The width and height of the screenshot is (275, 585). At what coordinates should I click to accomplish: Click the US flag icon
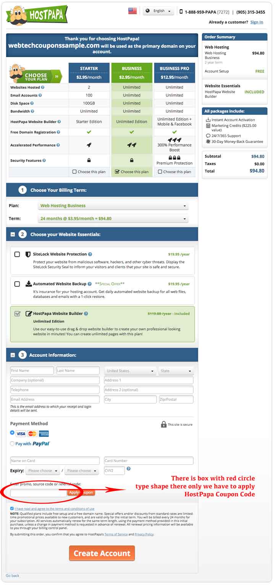pyautogui.click(x=133, y=11)
